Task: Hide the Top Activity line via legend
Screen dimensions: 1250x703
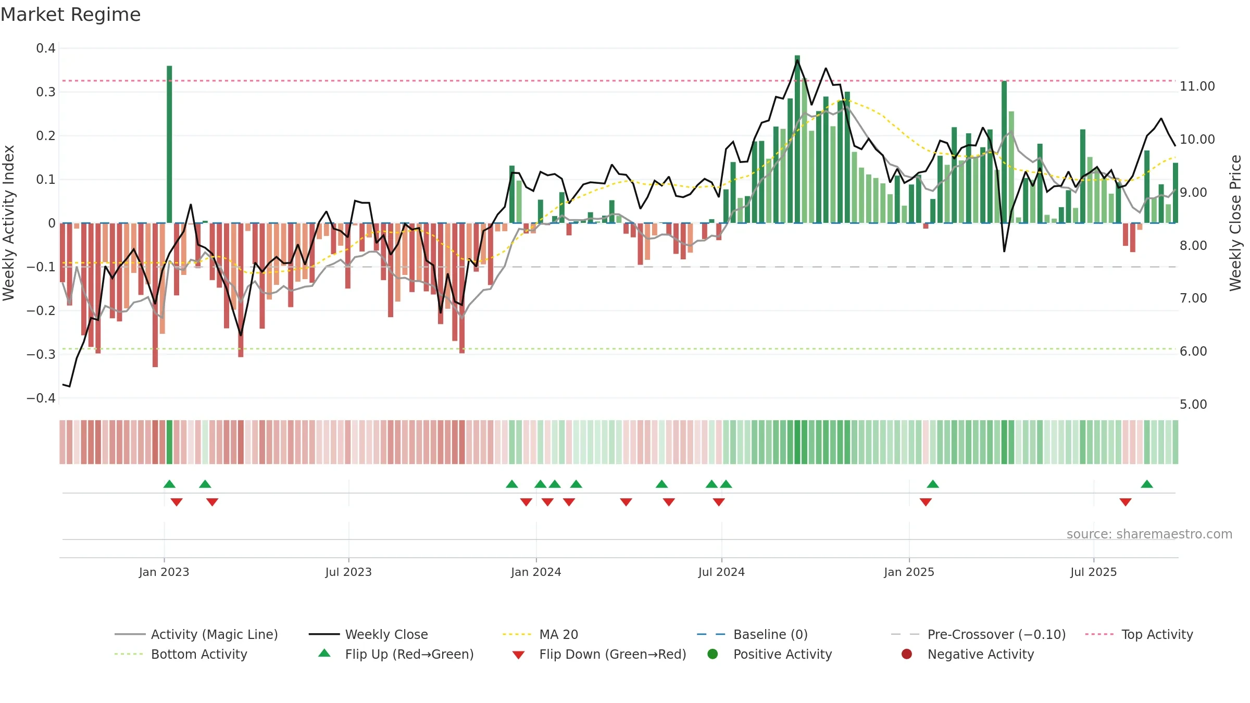Action: pyautogui.click(x=1139, y=634)
